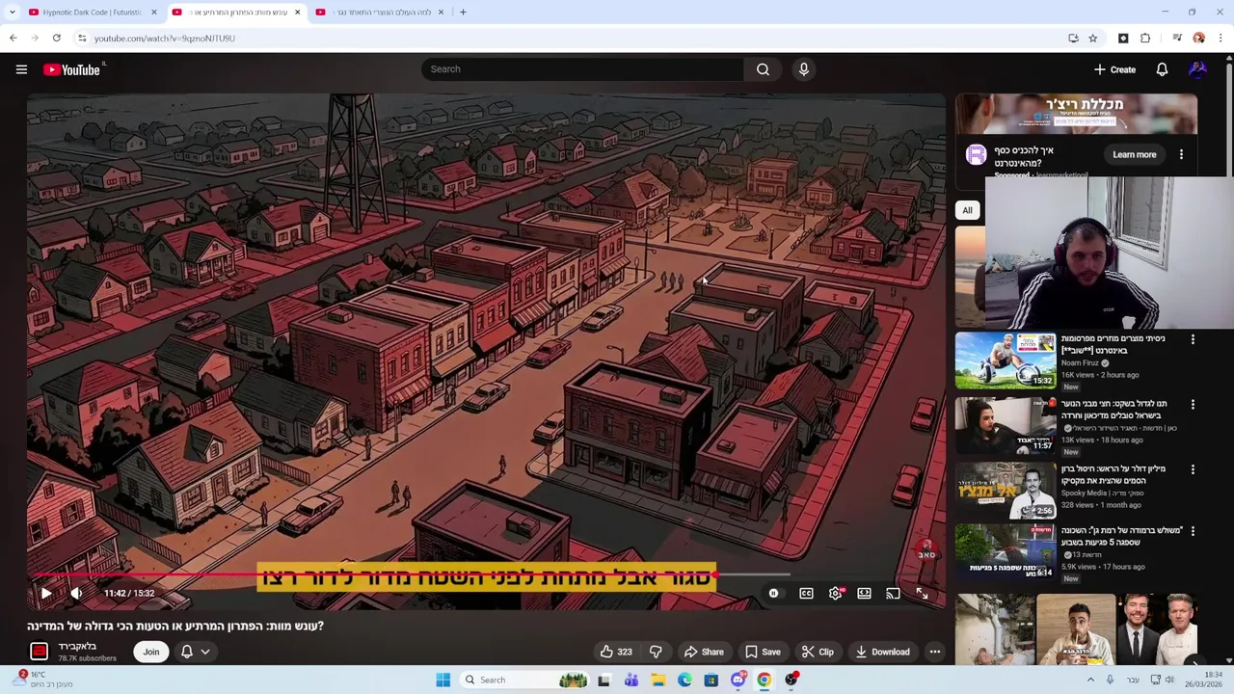Click Learn more on the sponsored ad
1234x694 pixels.
coord(1134,154)
